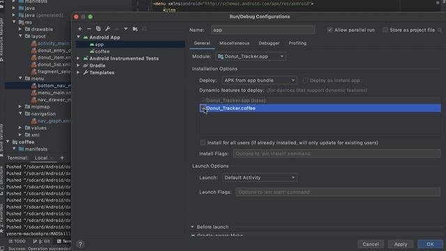The image size is (446, 251).
Task: Toggle Donut_Tracker.app (base) checkbox
Action: click(x=203, y=100)
